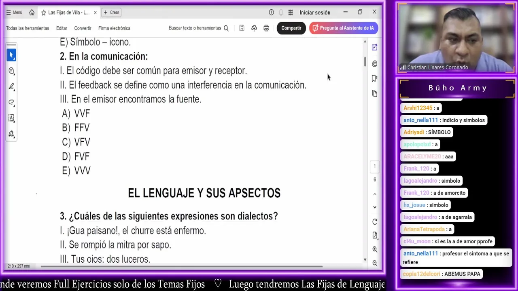Click the Compartir button
The height and width of the screenshot is (291, 518).
291,28
